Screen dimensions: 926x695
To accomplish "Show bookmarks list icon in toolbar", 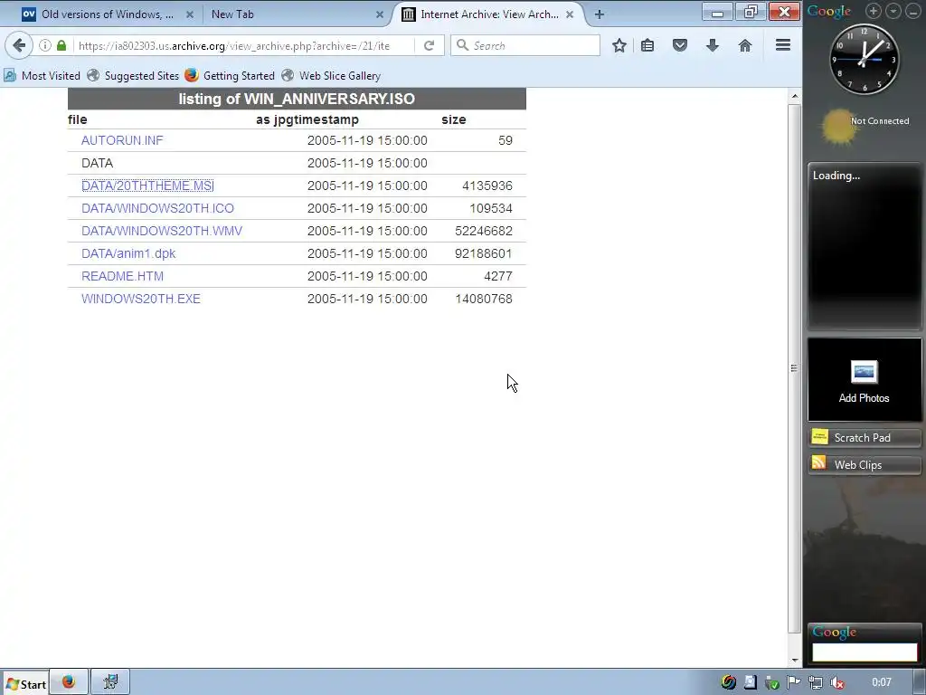I will pyautogui.click(x=647, y=45).
